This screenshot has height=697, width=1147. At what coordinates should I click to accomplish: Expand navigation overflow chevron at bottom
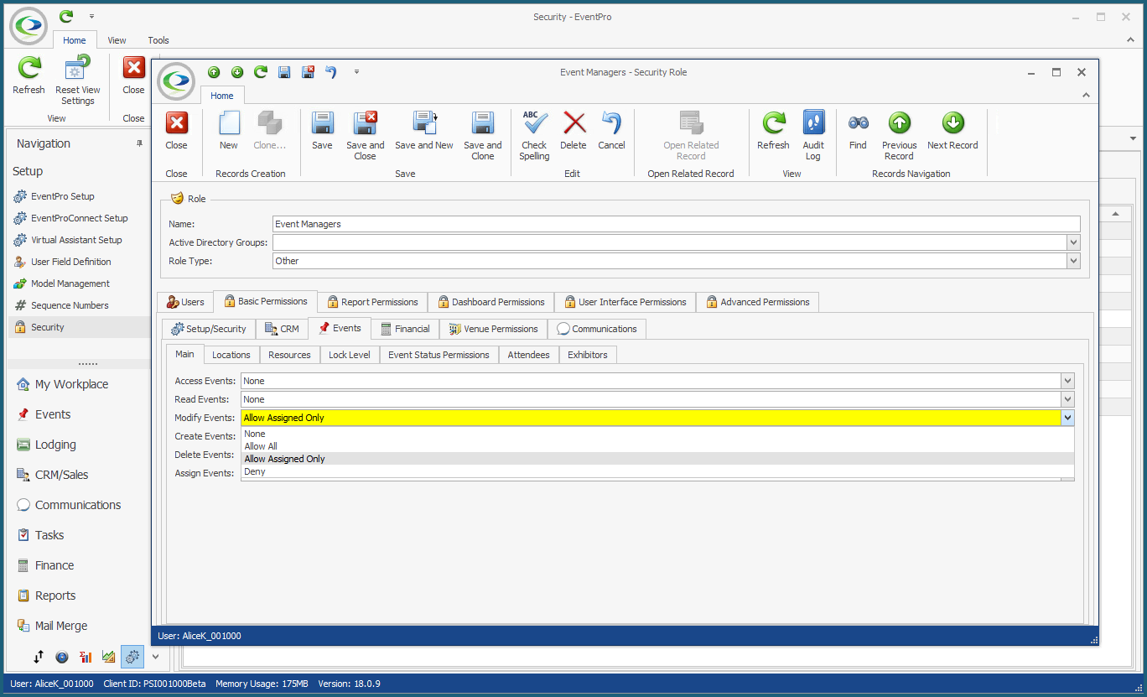point(155,657)
